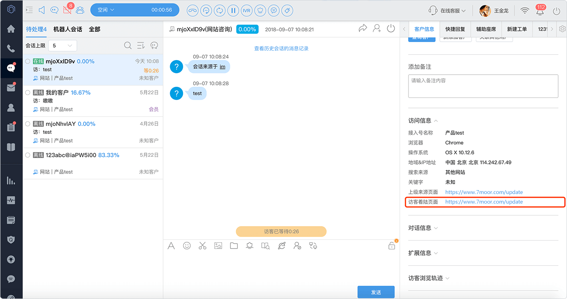
Task: Switch to the 机器人会话 tab
Action: [68, 29]
